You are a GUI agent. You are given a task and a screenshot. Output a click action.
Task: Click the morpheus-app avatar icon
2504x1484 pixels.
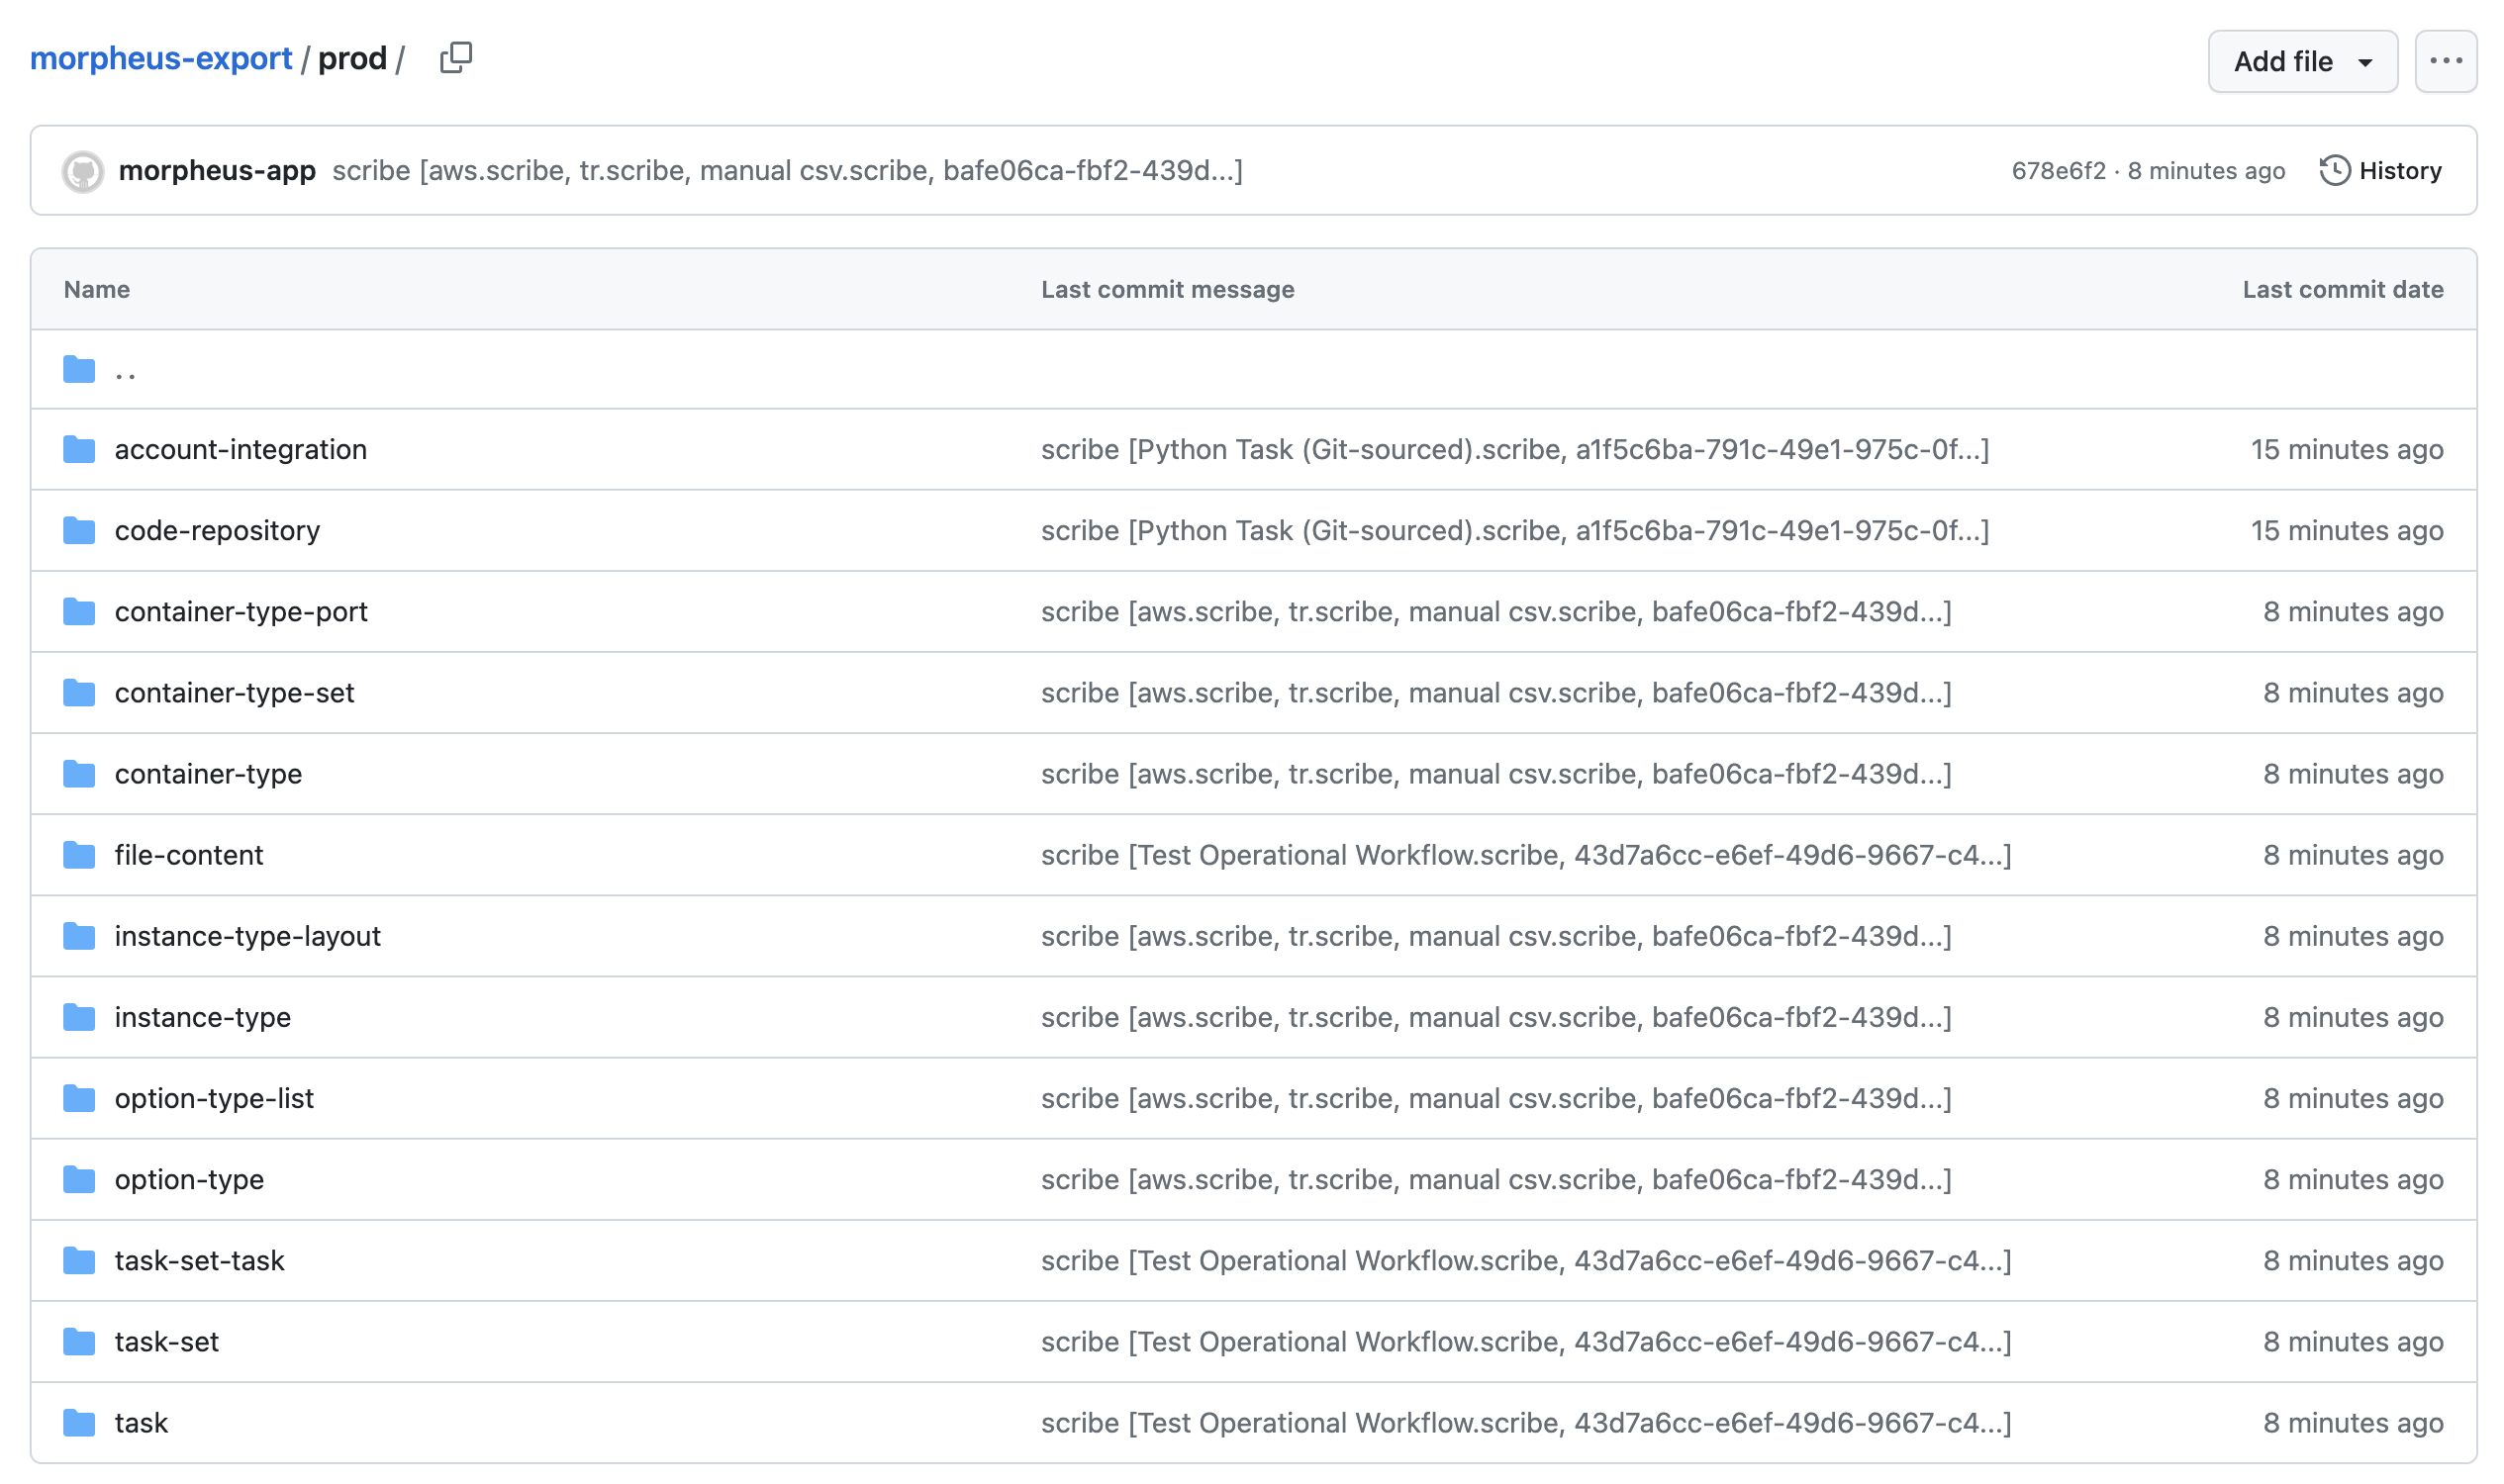82,171
